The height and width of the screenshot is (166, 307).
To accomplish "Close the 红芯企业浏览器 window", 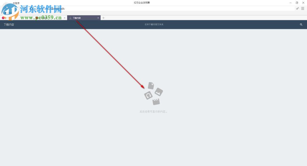I will [303, 3].
